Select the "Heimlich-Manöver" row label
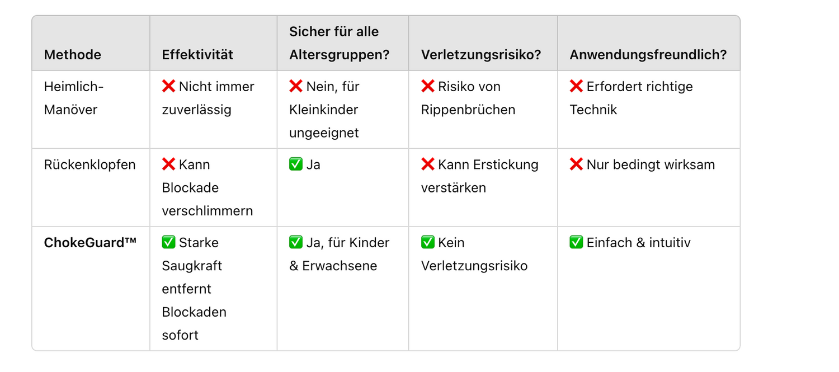Viewport: 839px width, 372px height. [x=74, y=98]
